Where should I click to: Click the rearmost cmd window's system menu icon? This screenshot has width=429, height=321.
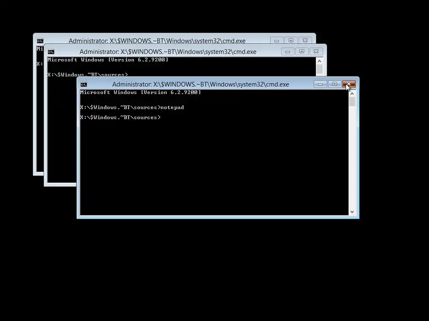tap(40, 41)
